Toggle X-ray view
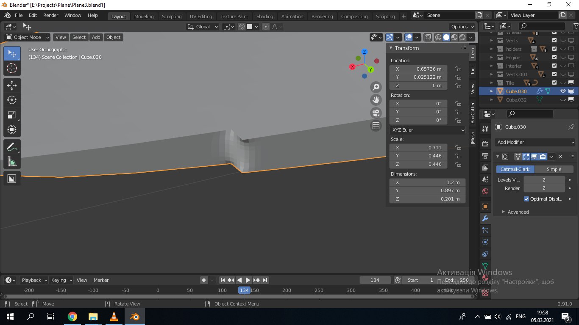The image size is (579, 325). point(427,37)
